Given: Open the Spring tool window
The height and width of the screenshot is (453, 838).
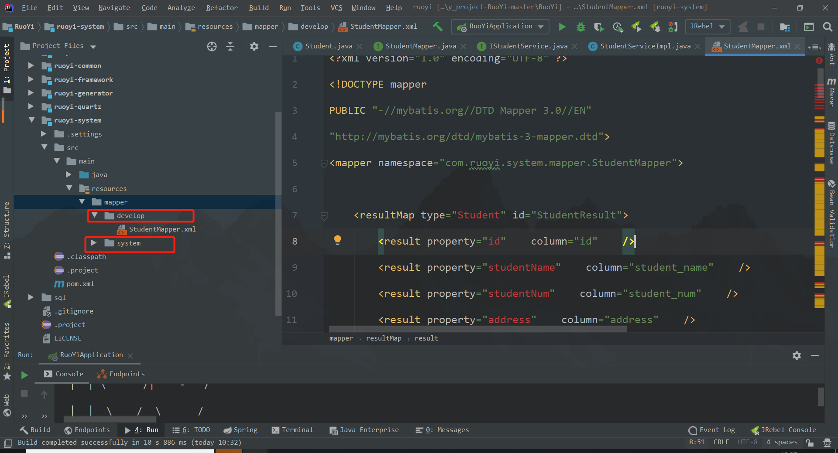Looking at the screenshot, I should click(x=240, y=430).
